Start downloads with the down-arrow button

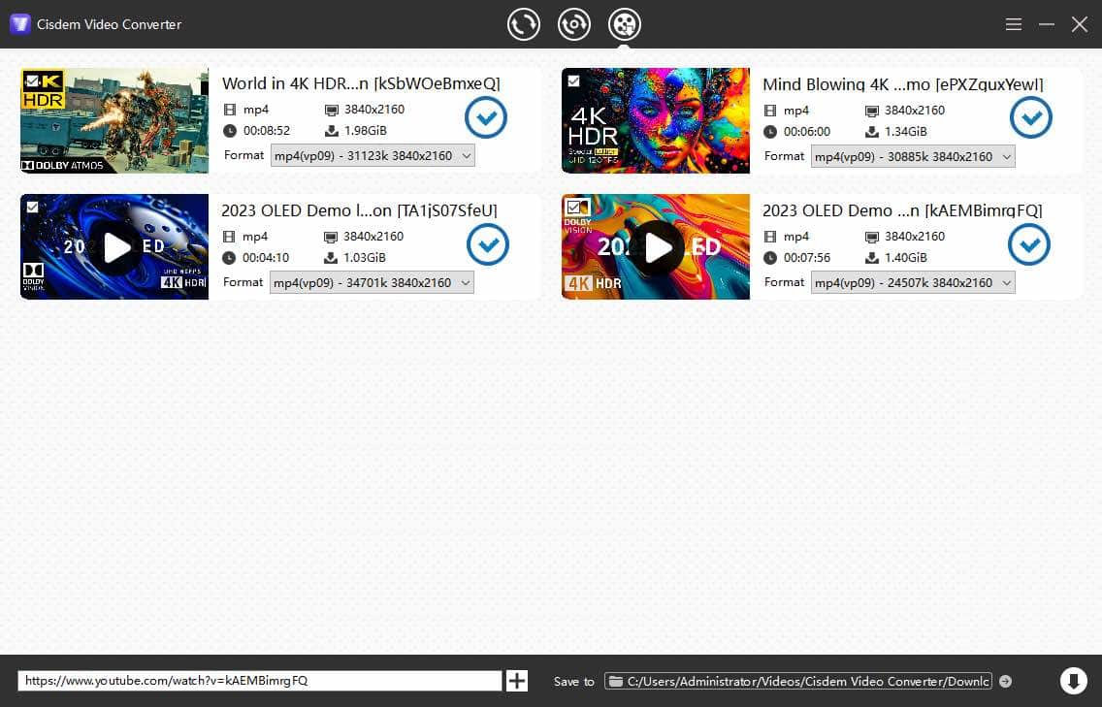(x=1073, y=680)
